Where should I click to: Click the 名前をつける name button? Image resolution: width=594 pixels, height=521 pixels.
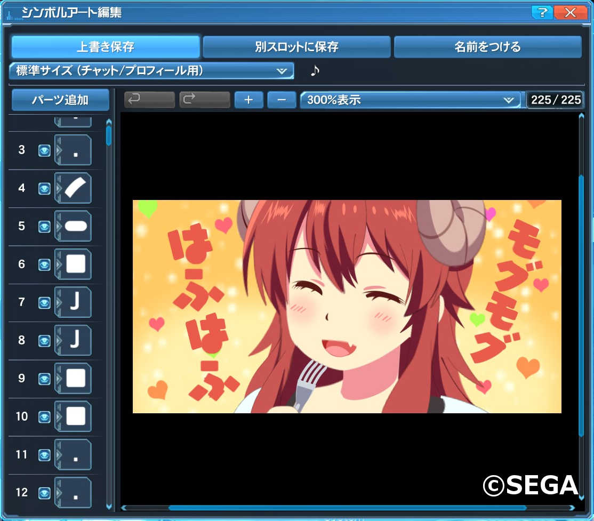(487, 46)
